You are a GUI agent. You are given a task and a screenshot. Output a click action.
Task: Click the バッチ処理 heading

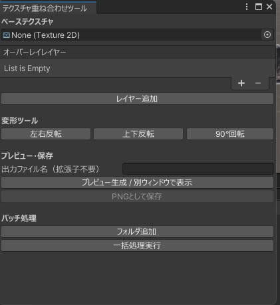[x=19, y=219]
